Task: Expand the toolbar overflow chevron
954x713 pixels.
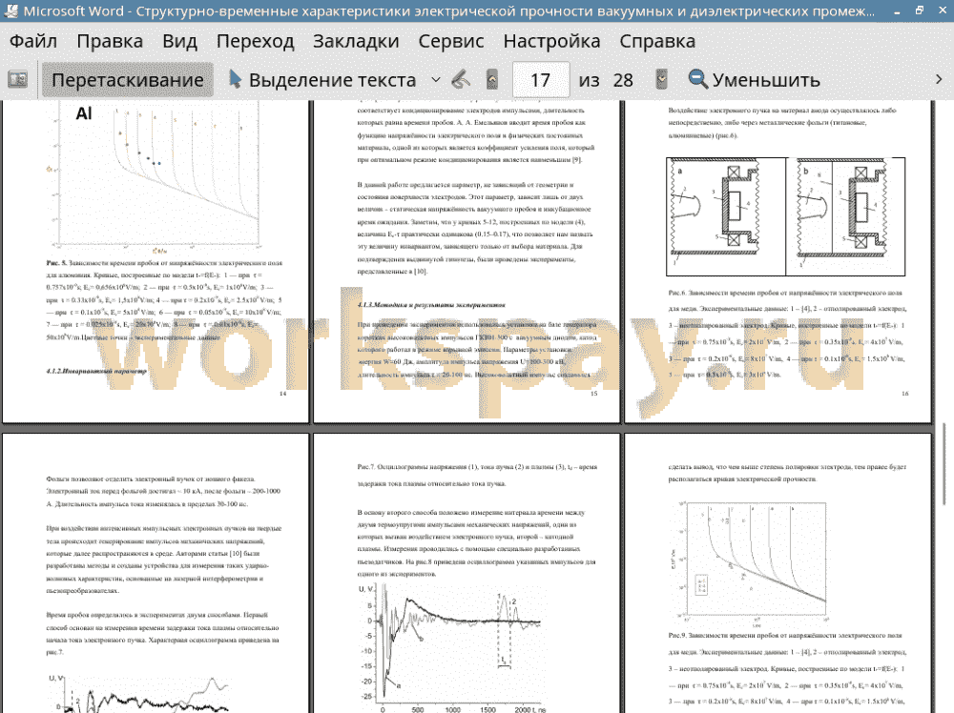Action: click(939, 80)
